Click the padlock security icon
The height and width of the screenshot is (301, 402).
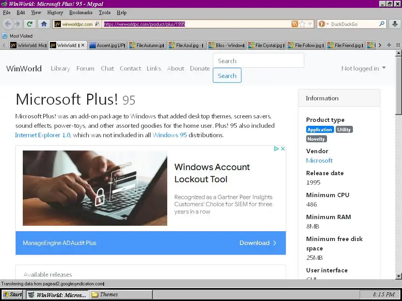97,24
